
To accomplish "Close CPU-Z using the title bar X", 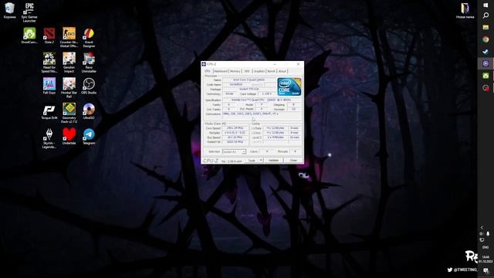I will tap(298, 64).
